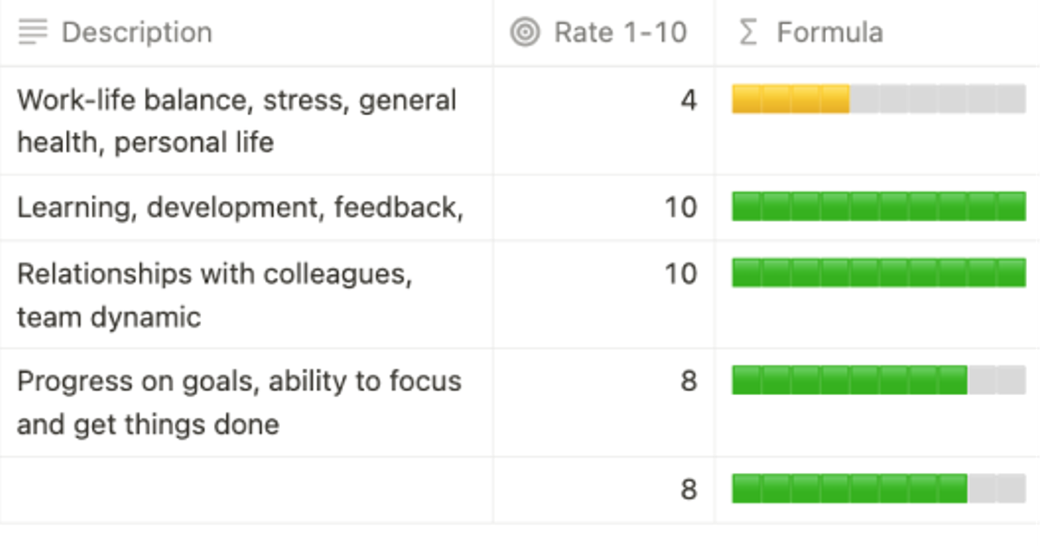Select the Work-life balance description cell
The width and height of the screenshot is (1040, 546).
236,120
